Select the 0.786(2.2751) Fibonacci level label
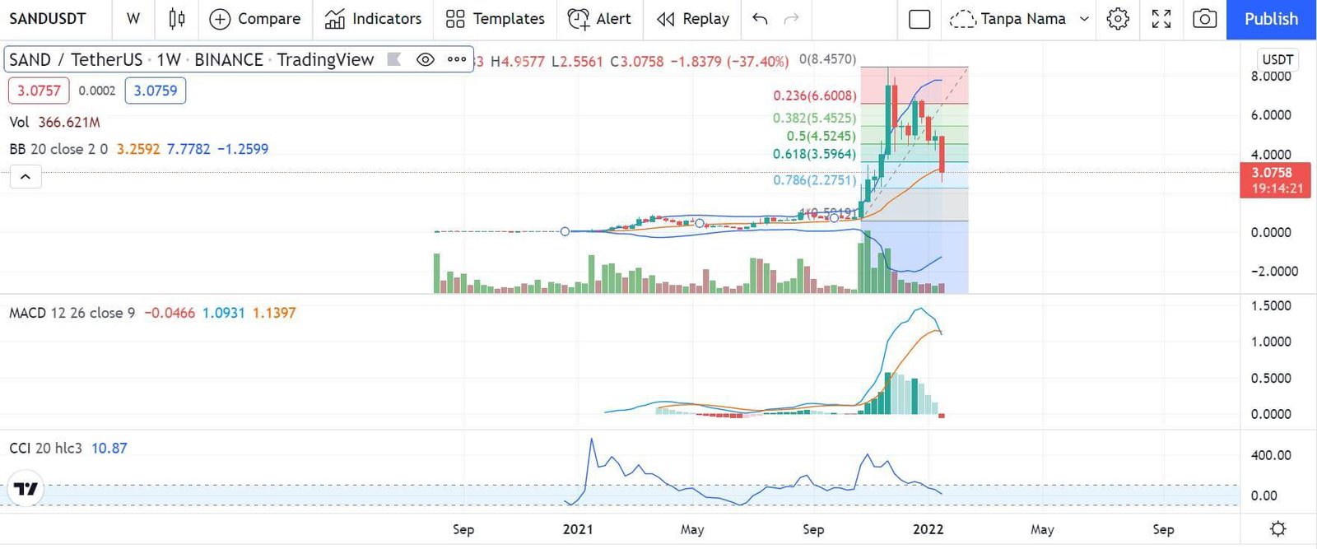The height and width of the screenshot is (549, 1317). coord(814,179)
